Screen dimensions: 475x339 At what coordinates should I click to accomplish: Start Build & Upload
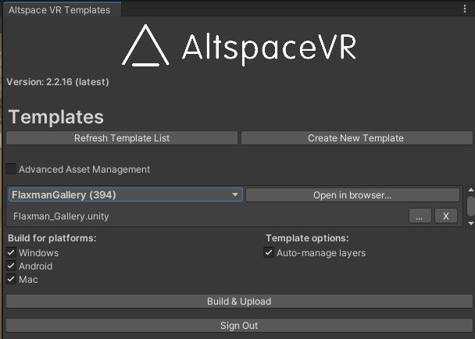tap(239, 302)
